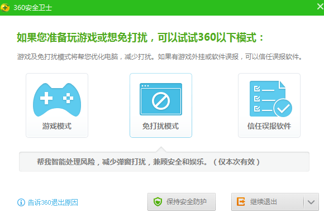This screenshot has width=324, height=218.
Task: Click the 继续退出 button
Action: point(268,202)
